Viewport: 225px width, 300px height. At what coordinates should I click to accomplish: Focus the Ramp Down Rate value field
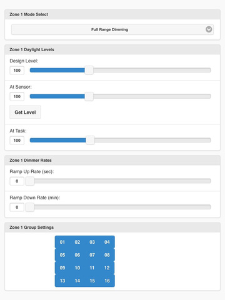(17, 207)
